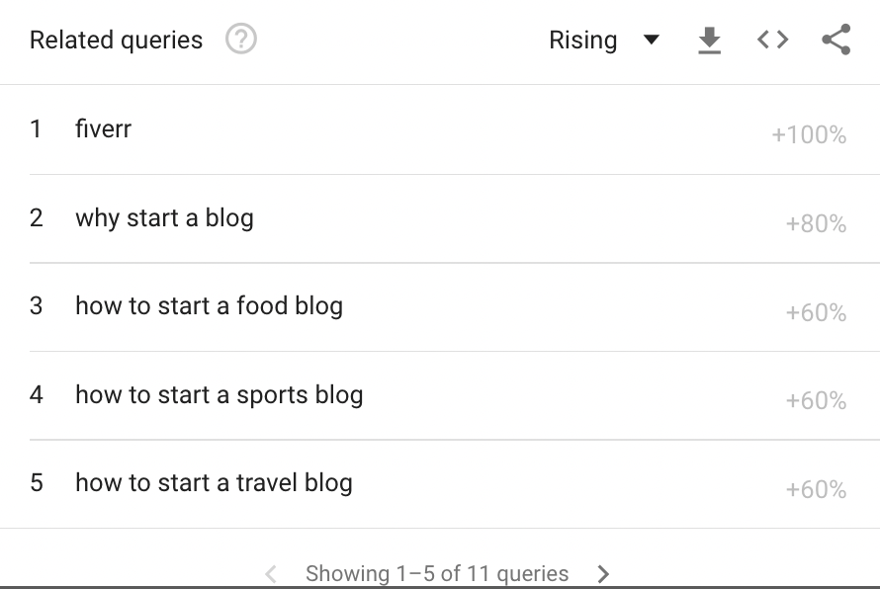Share the related queries widget
Screen dimensions: 880x589
point(836,41)
